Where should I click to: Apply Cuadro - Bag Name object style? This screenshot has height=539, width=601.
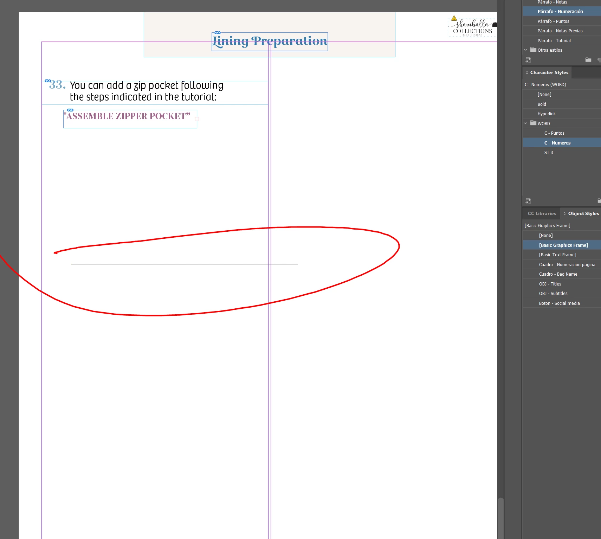[x=562, y=274]
